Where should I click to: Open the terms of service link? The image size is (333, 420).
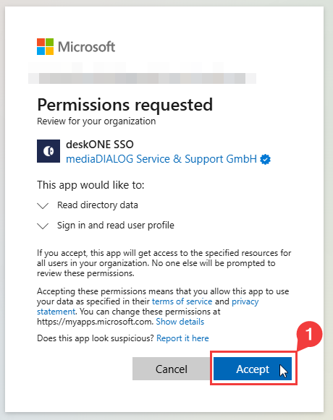(x=182, y=301)
